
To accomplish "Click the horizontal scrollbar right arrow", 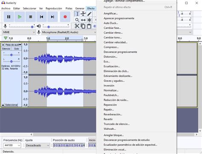I will (x=196, y=134).
